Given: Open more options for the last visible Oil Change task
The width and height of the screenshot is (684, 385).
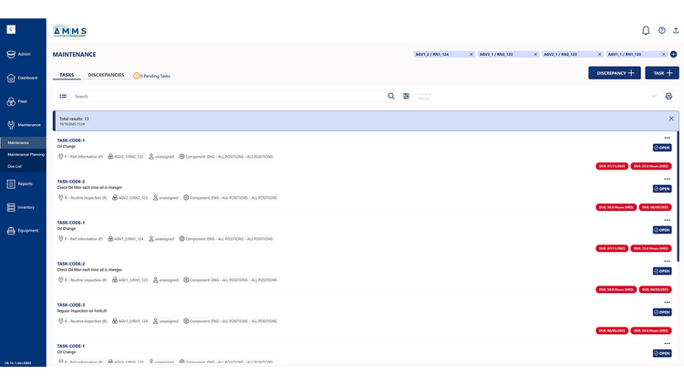Looking at the screenshot, I should 667,344.
